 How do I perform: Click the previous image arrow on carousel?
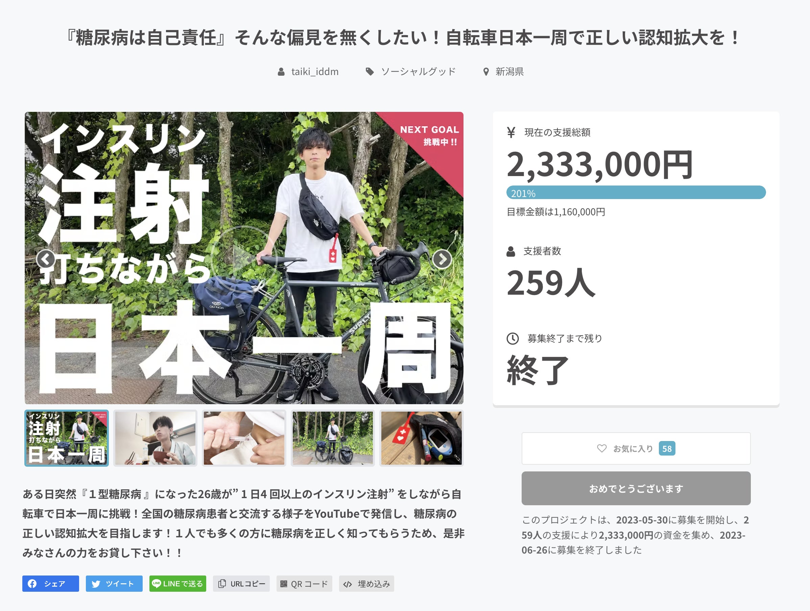pyautogui.click(x=46, y=259)
